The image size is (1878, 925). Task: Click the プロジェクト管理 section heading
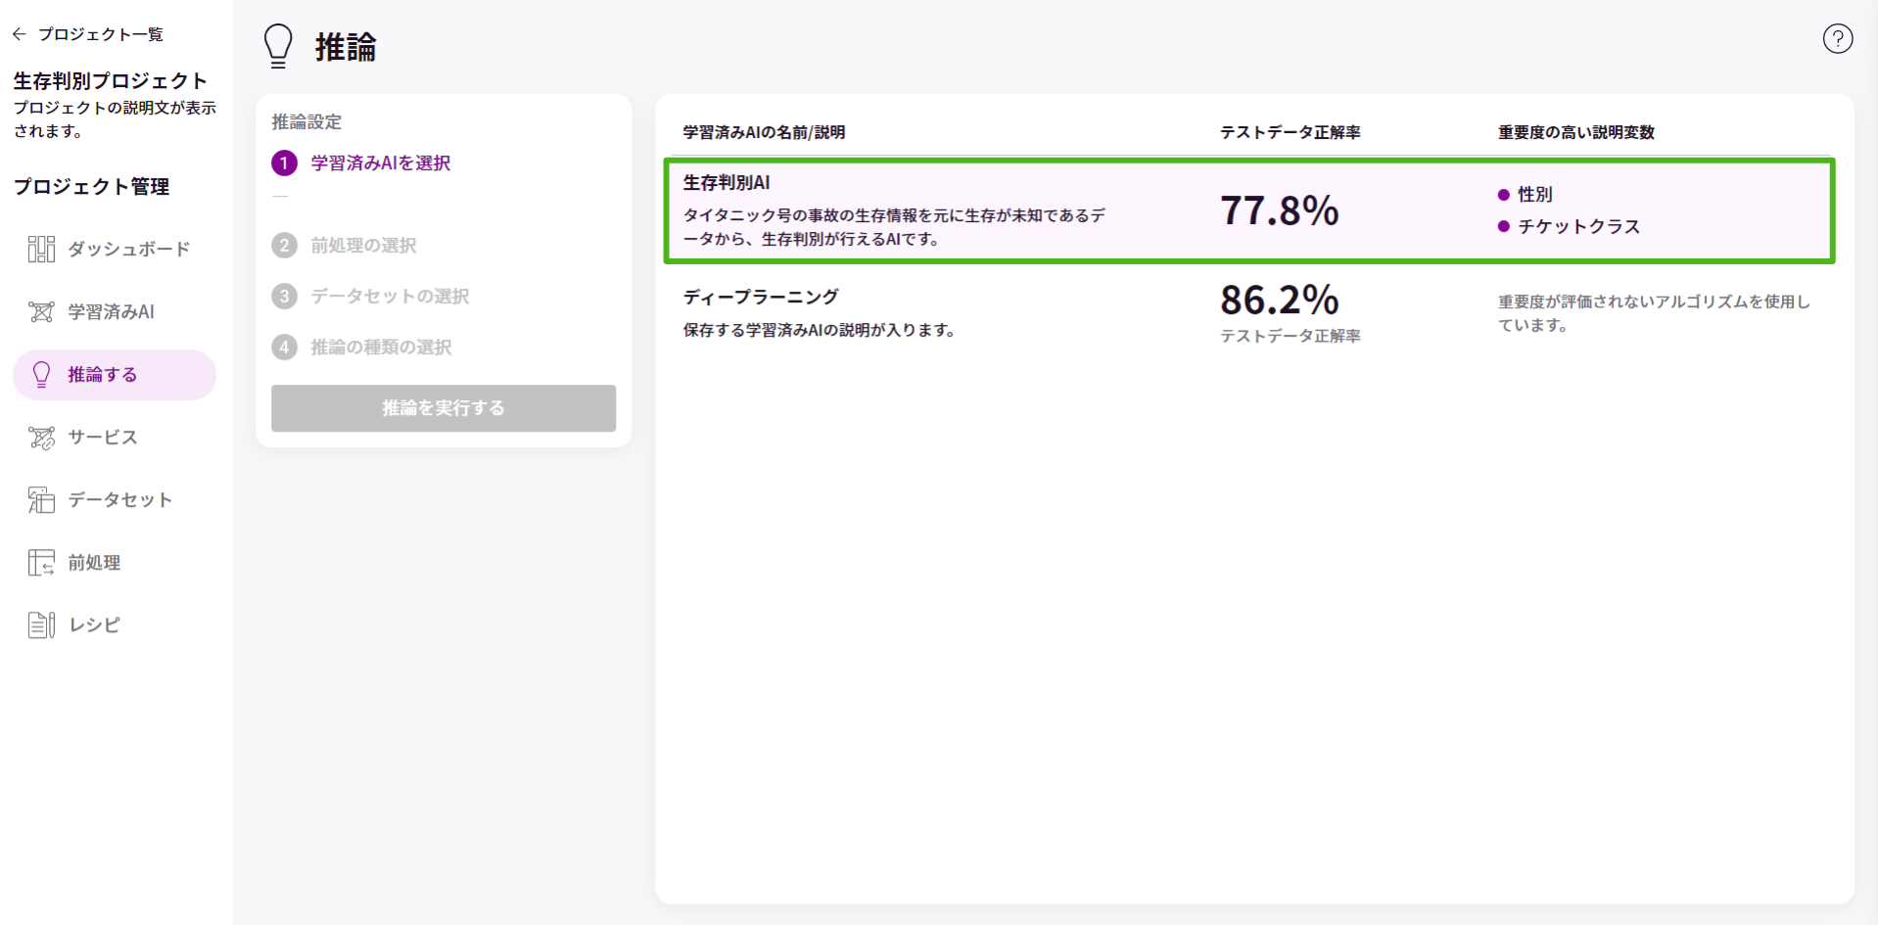tap(91, 186)
